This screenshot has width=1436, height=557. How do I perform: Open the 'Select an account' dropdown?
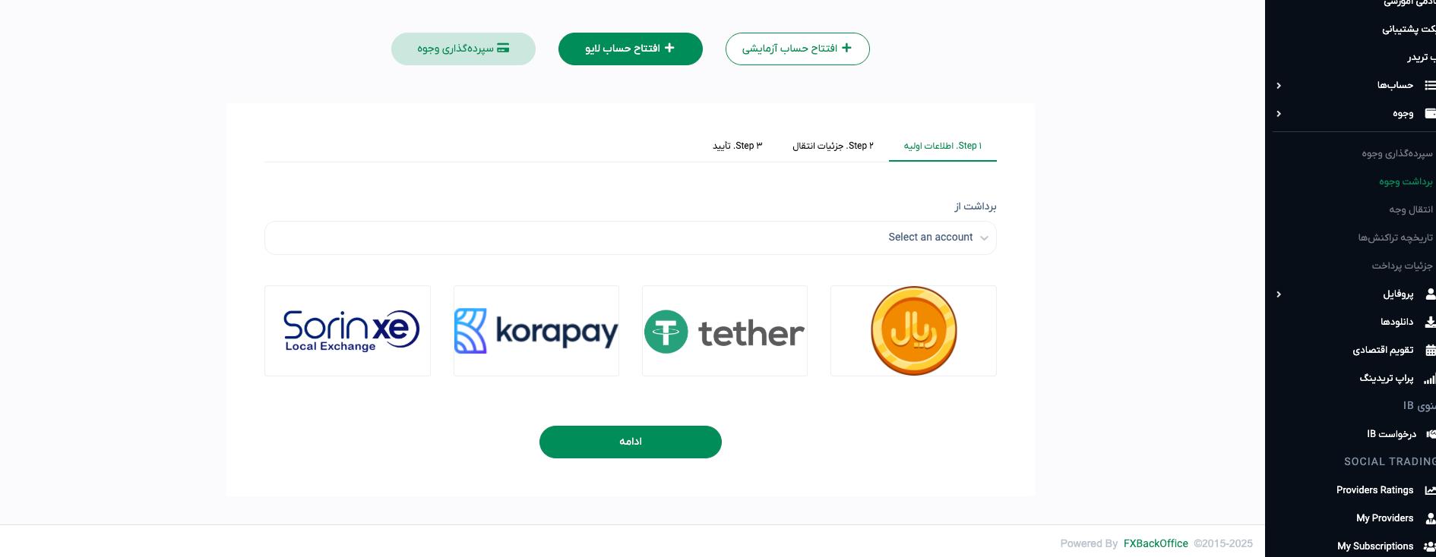coord(630,238)
